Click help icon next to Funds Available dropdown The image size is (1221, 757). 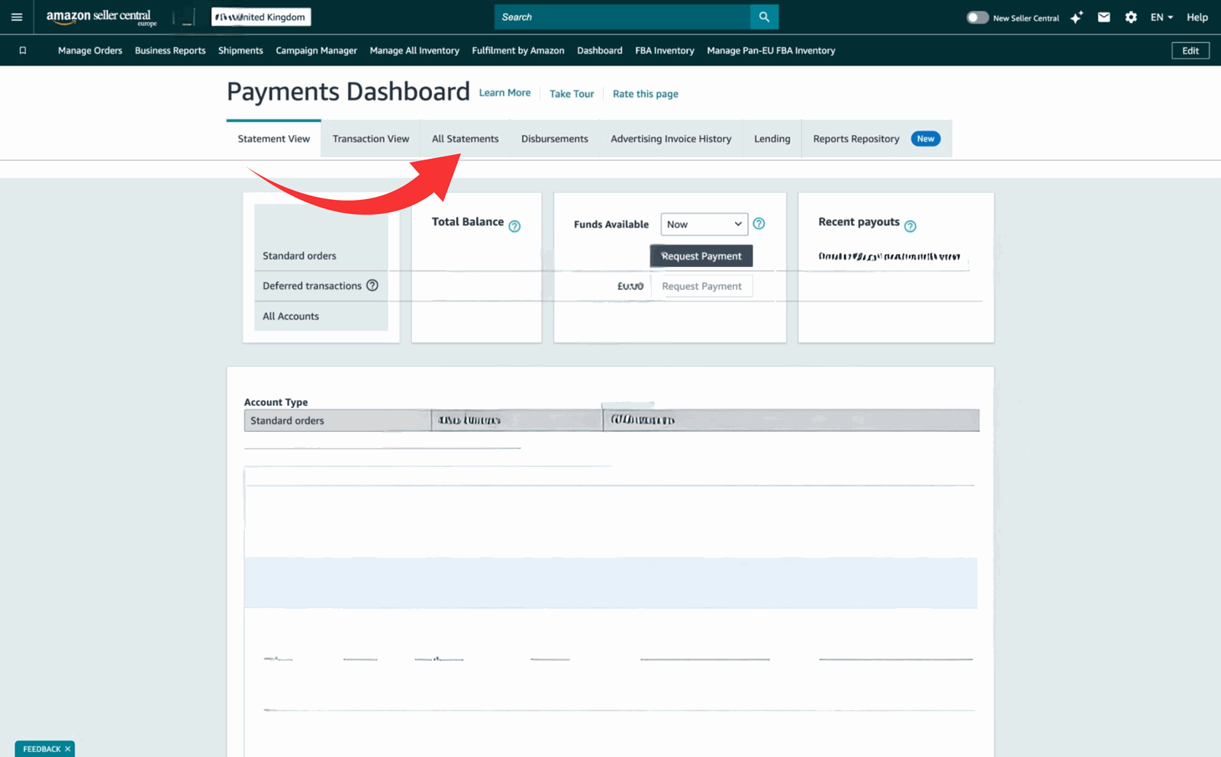759,224
